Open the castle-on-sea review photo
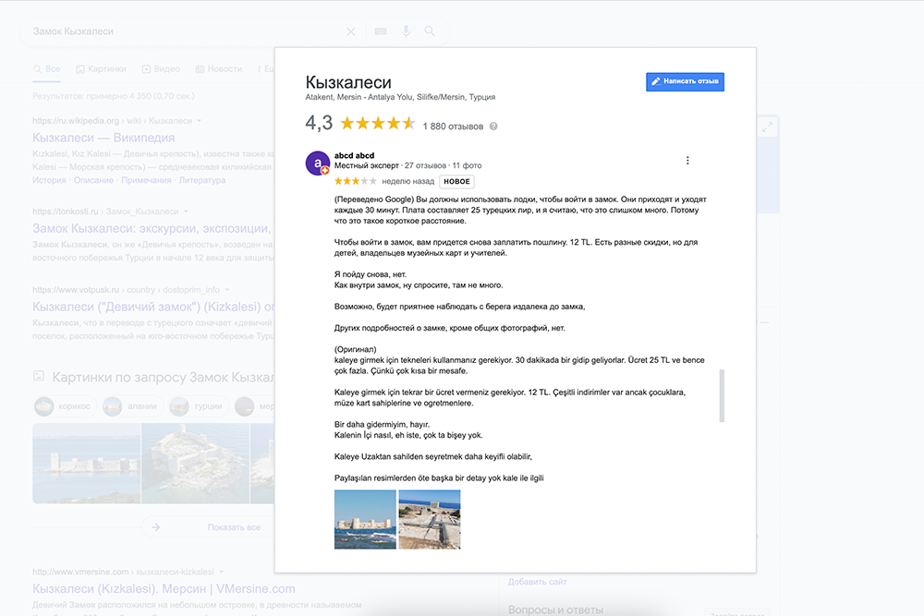Image resolution: width=924 pixels, height=616 pixels. point(365,519)
